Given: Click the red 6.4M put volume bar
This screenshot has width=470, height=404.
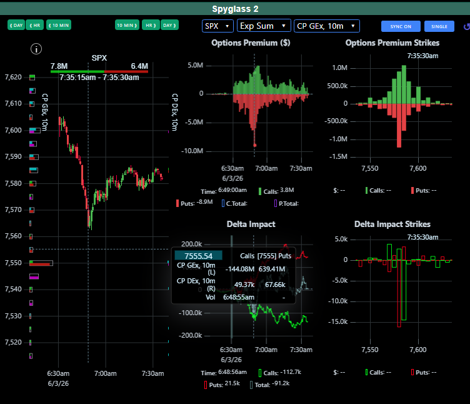Looking at the screenshot, I should coord(126,72).
